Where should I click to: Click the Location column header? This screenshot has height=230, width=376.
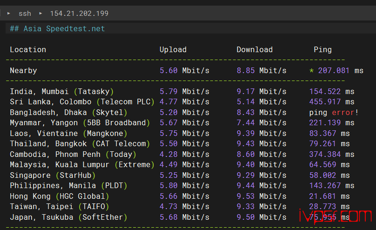[x=28, y=50]
